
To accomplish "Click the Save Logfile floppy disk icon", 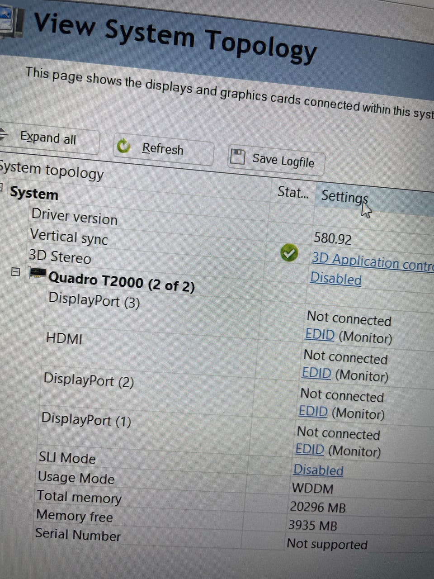I will pyautogui.click(x=237, y=157).
